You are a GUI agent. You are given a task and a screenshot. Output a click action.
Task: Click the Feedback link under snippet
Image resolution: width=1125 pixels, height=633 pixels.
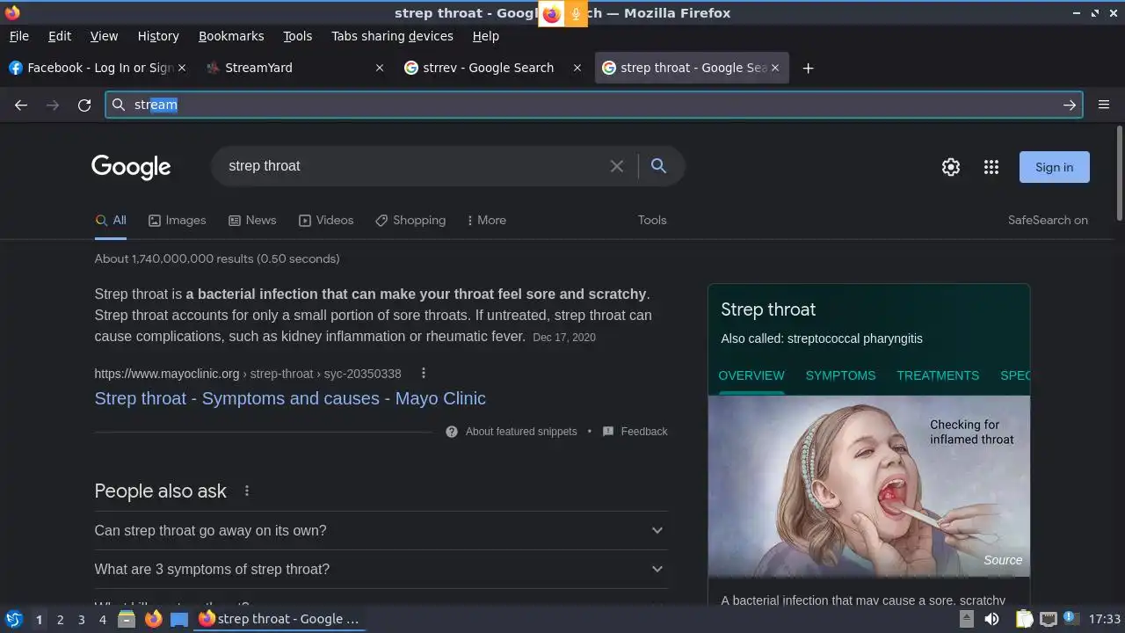coord(643,432)
